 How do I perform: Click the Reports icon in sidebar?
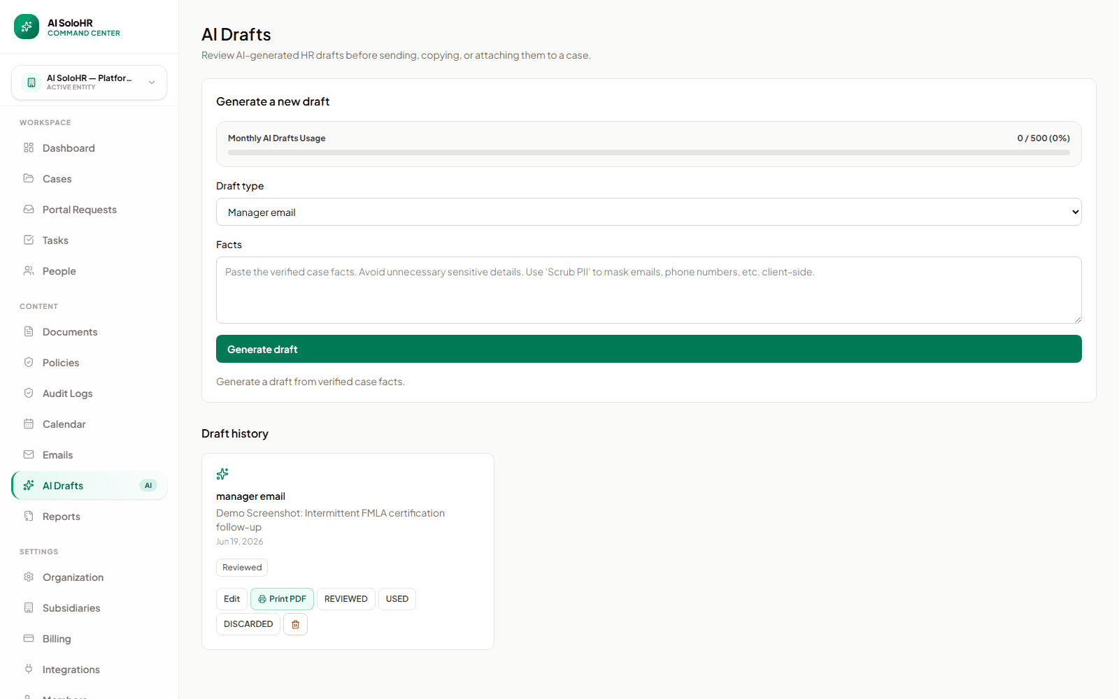tap(29, 516)
